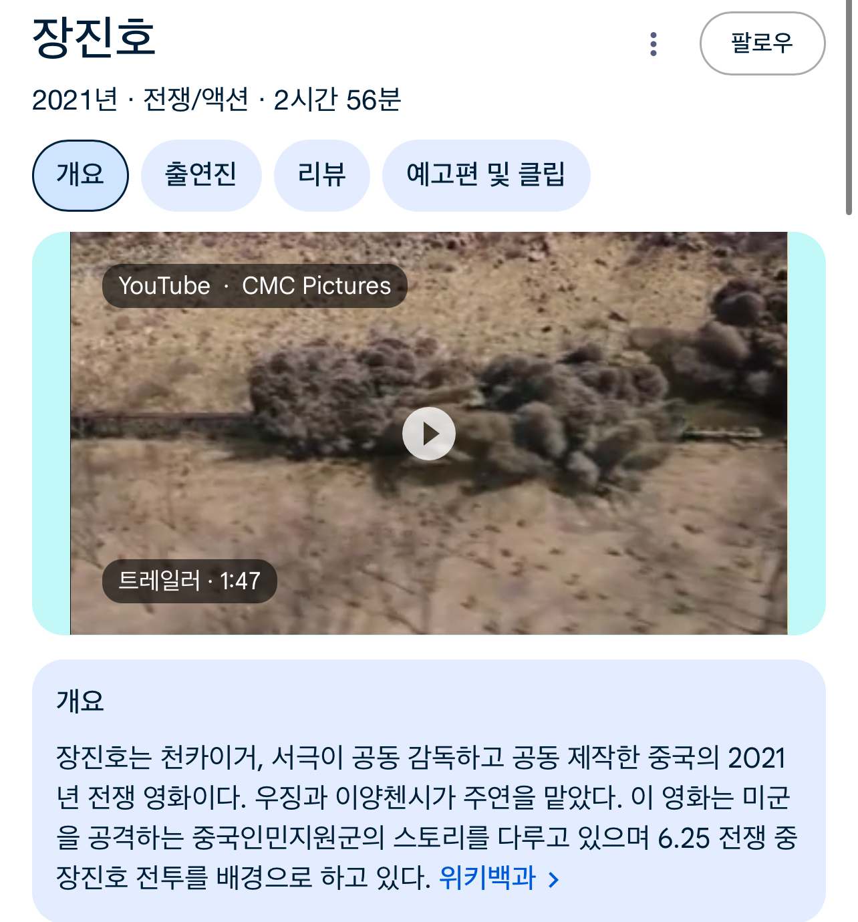Click the 팔로우 follow button
Viewport: 858px width, 922px height.
coord(762,43)
